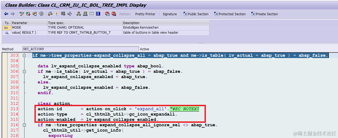
Task: Click the Private Section icon
Action: [x=253, y=14]
